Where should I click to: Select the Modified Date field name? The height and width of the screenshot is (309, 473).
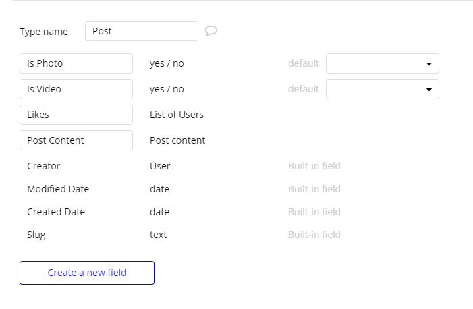click(x=58, y=189)
